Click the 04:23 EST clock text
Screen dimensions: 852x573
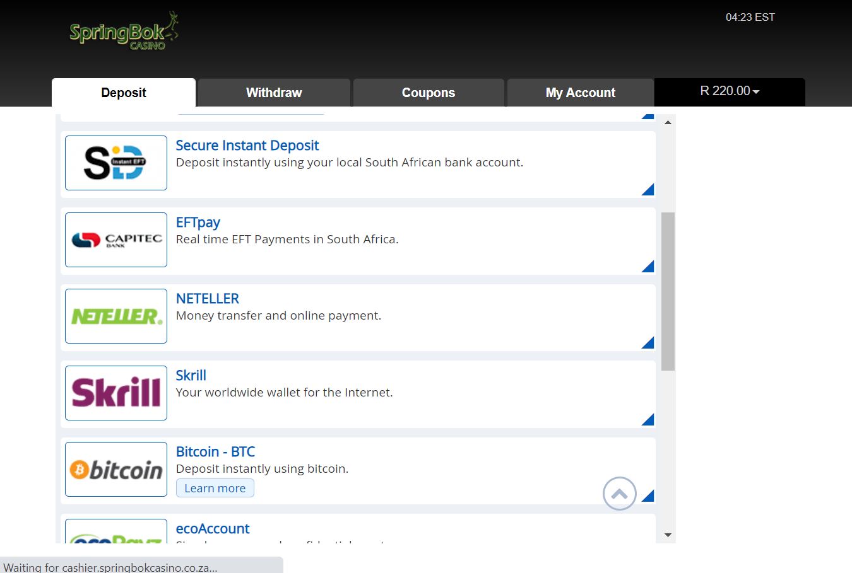point(750,18)
